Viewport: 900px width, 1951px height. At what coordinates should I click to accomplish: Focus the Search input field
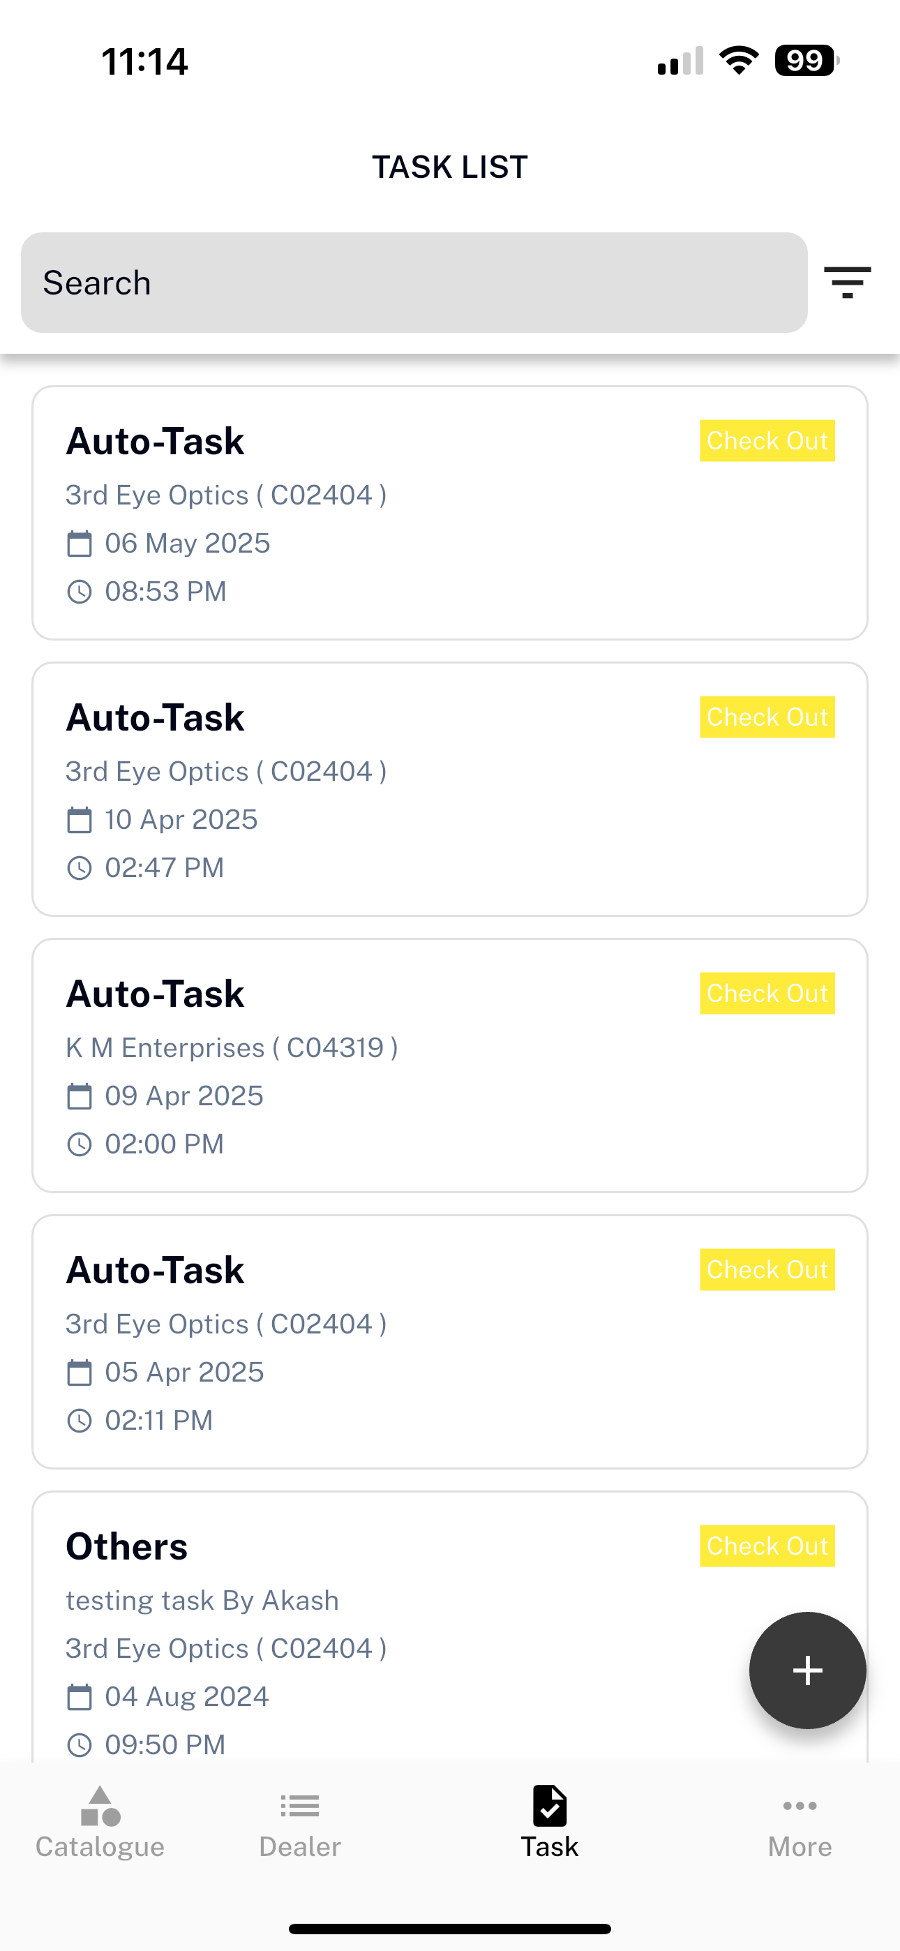point(414,283)
